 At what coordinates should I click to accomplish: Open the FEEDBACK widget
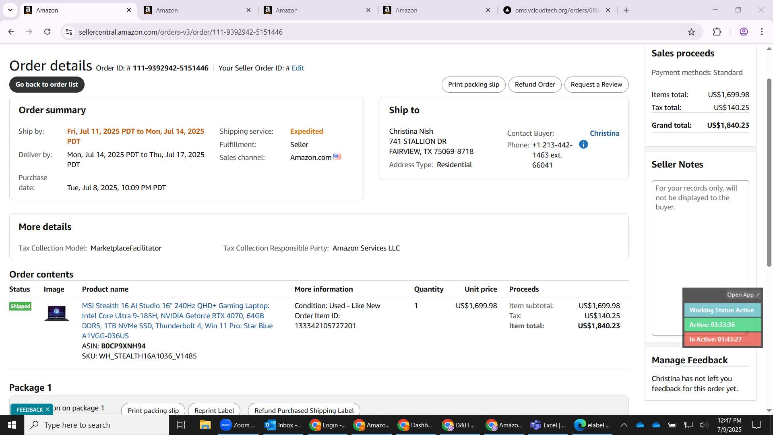(29, 409)
